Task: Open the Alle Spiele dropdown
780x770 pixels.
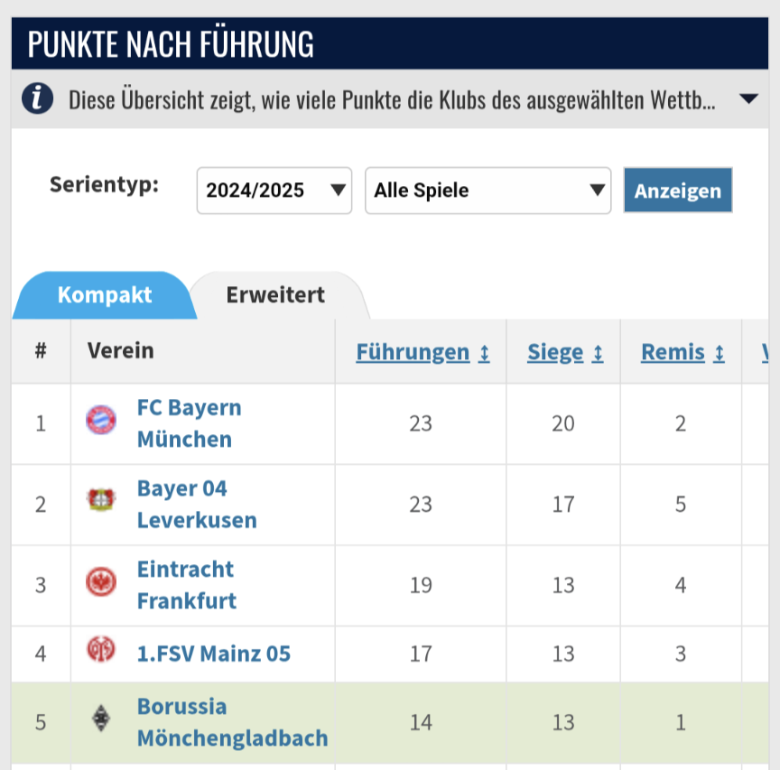Action: point(487,190)
